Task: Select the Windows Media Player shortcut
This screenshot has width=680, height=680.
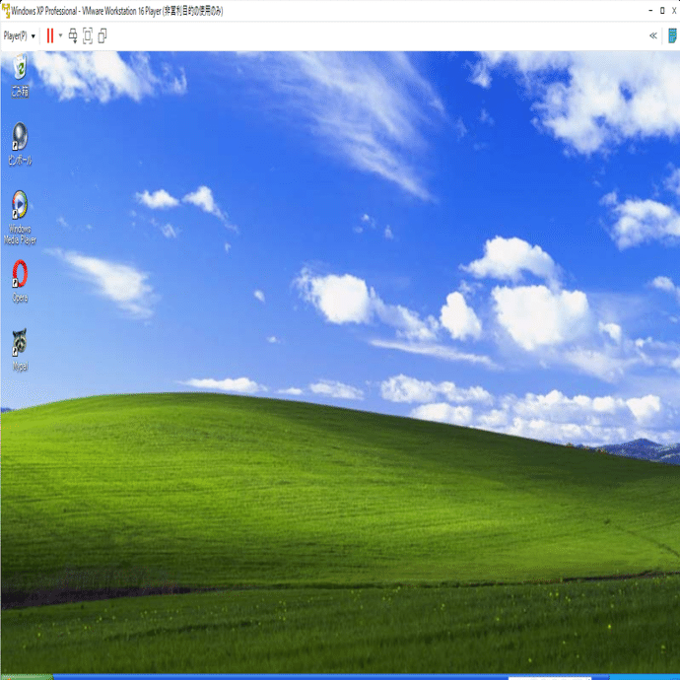Action: point(20,218)
